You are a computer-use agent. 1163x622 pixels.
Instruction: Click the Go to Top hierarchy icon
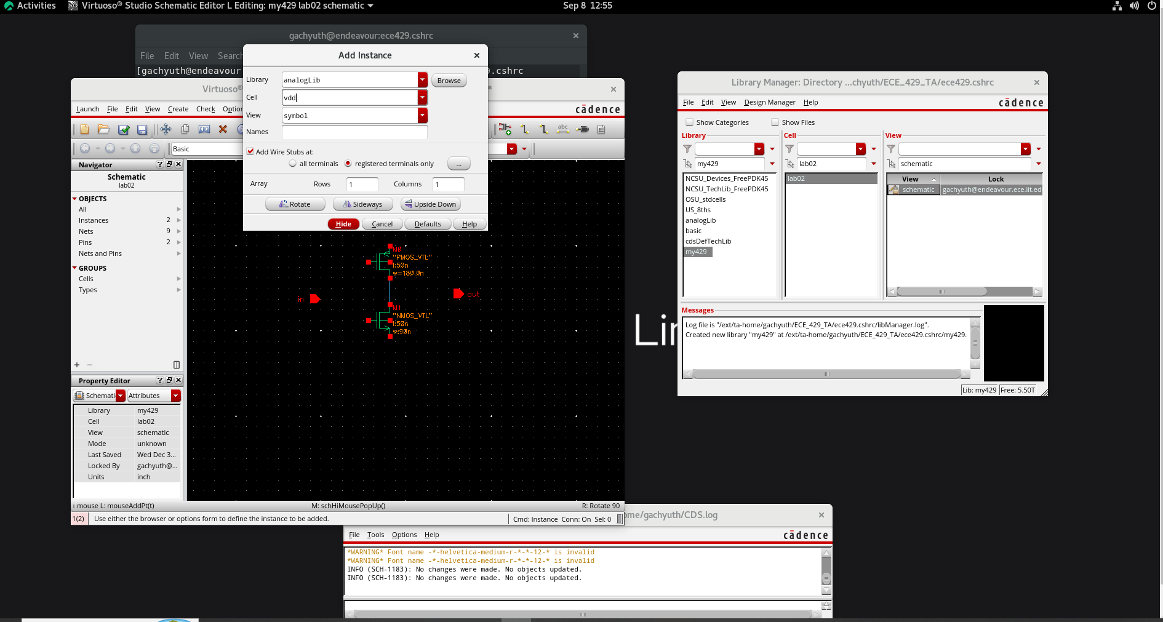(x=154, y=148)
